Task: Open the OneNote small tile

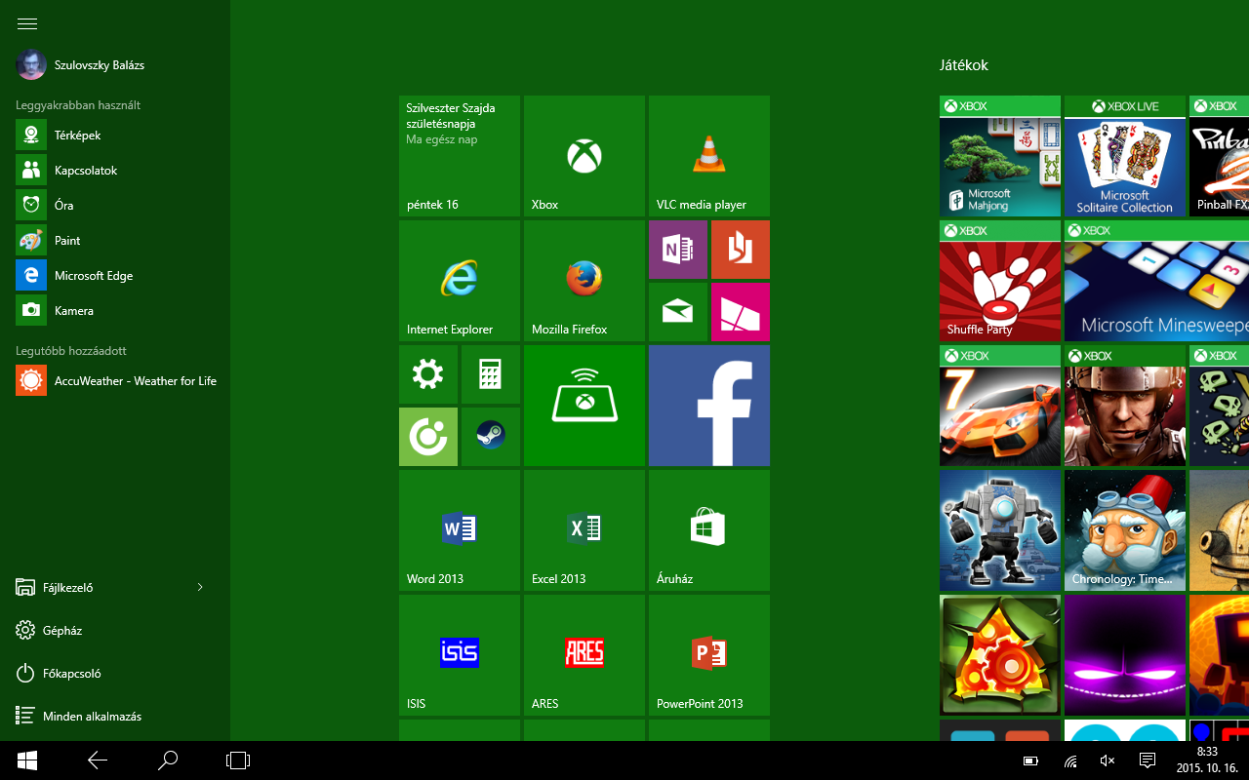Action: [x=678, y=250]
